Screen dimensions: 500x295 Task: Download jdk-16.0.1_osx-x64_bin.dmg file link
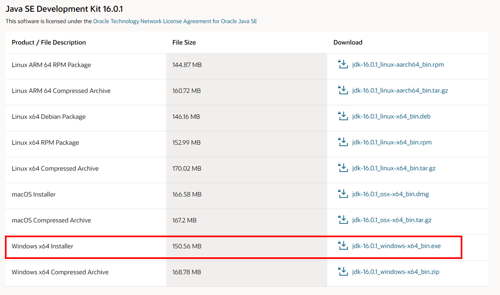click(391, 194)
